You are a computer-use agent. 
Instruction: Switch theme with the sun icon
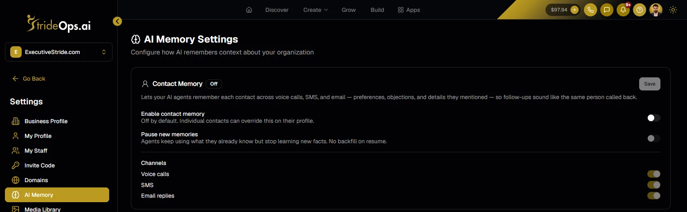(x=673, y=10)
